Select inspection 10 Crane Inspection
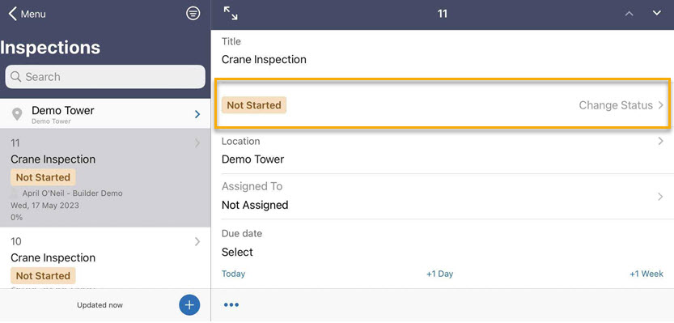674x323 pixels. pos(105,257)
